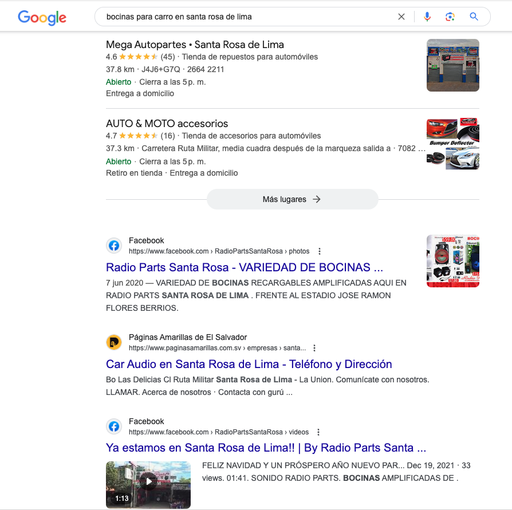Click paginasamarillas.com.sv empresas URL
This screenshot has height=510, width=512.
217,348
